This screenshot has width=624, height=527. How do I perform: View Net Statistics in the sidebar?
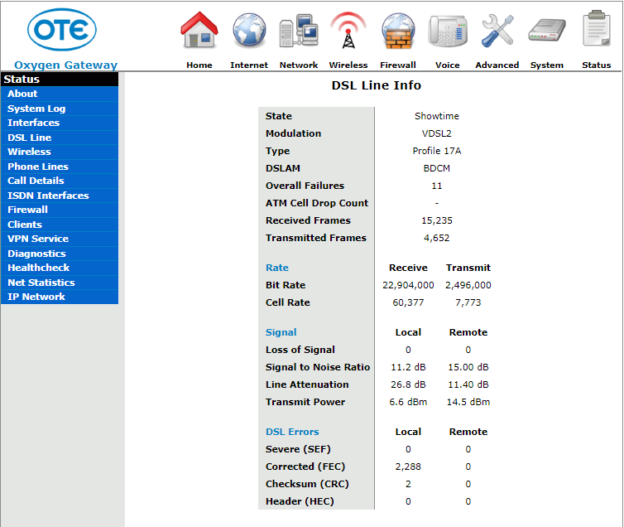tap(60, 283)
